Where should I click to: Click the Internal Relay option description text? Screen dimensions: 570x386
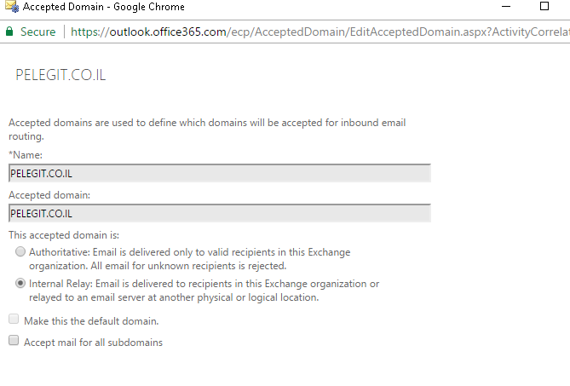204,291
